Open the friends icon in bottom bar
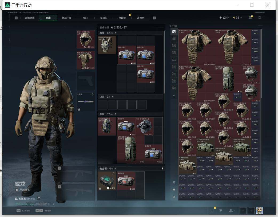The image size is (278, 217). coord(231,210)
